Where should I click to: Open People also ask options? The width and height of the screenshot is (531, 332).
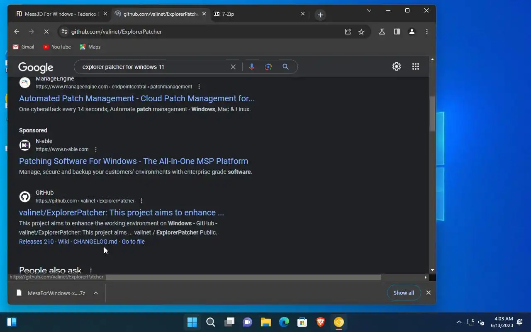point(91,270)
